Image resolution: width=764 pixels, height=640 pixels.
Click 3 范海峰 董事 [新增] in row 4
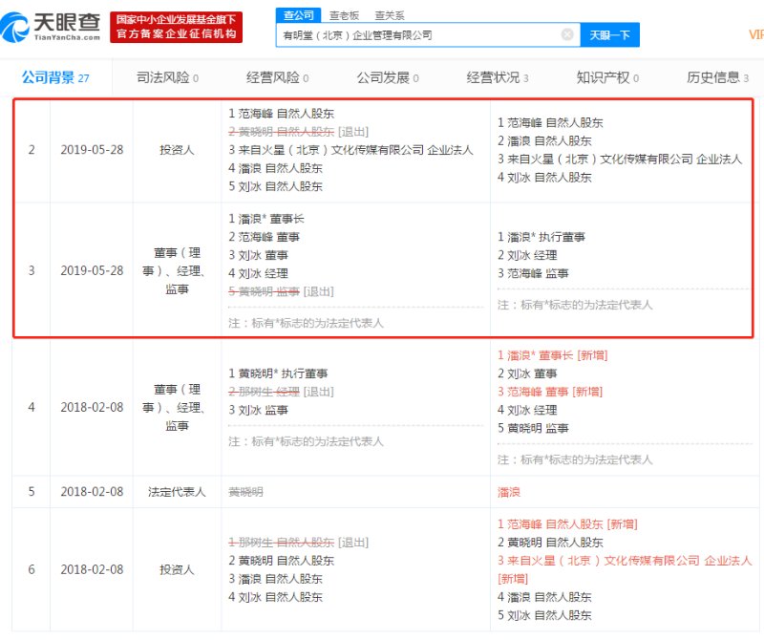pyautogui.click(x=550, y=392)
